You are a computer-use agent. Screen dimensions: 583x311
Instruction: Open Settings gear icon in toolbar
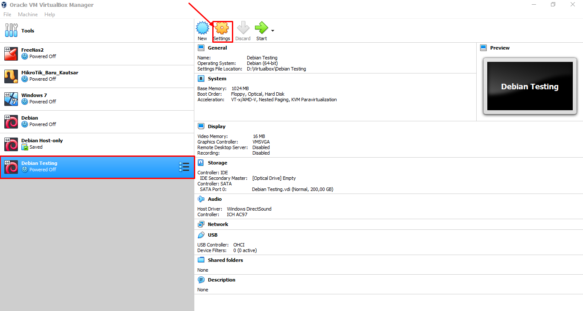pyautogui.click(x=222, y=28)
